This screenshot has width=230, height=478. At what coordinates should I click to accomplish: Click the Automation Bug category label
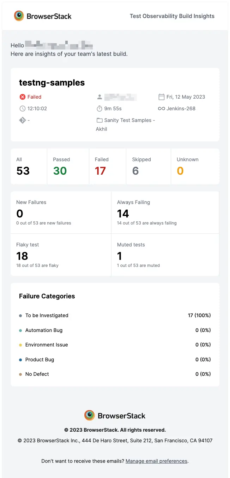pyautogui.click(x=44, y=330)
